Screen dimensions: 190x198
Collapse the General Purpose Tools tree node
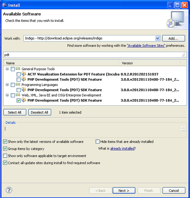point(7,69)
